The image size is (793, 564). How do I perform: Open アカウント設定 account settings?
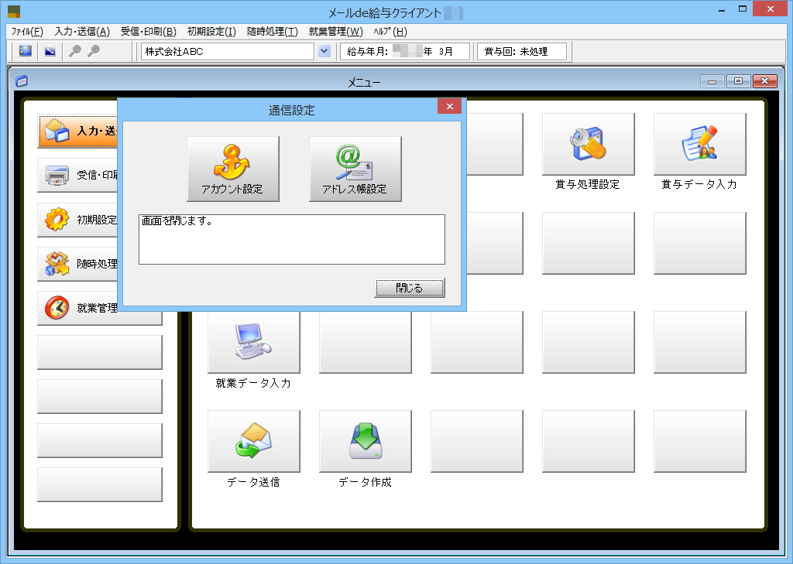[232, 169]
